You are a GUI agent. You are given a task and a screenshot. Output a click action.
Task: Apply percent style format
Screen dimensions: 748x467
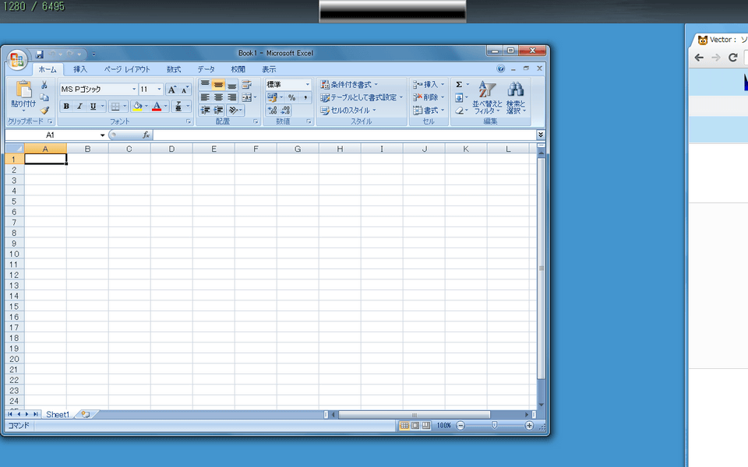[x=292, y=97]
